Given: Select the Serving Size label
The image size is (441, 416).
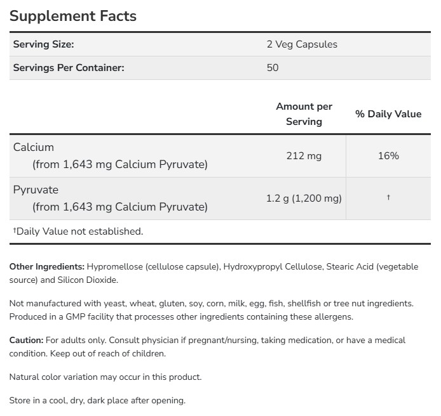Looking at the screenshot, I should tap(43, 44).
